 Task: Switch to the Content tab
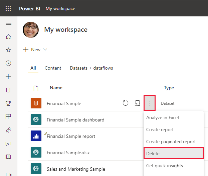[53, 68]
